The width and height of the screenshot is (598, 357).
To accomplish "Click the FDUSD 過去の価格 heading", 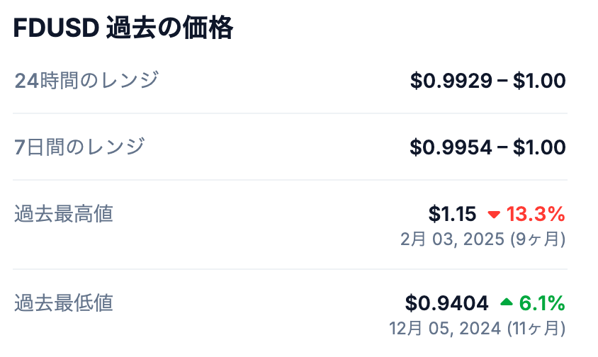I will (123, 30).
